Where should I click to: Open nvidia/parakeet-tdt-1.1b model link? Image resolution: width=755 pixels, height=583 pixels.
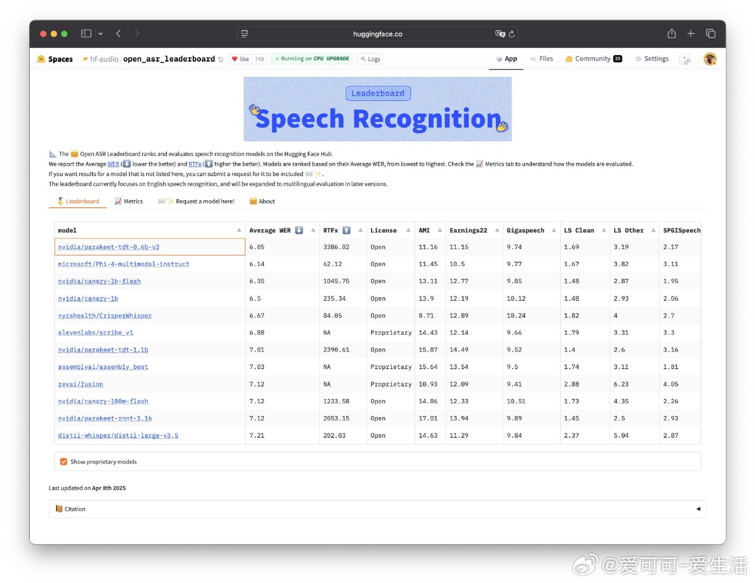point(103,350)
